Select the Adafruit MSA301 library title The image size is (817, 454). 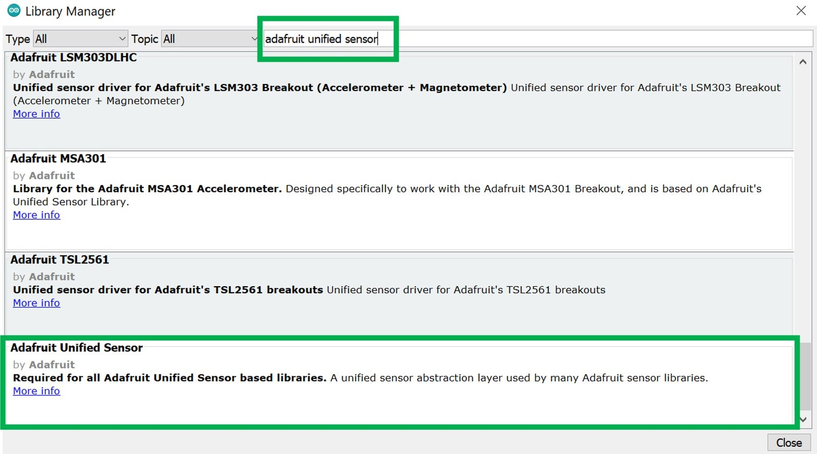[58, 159]
